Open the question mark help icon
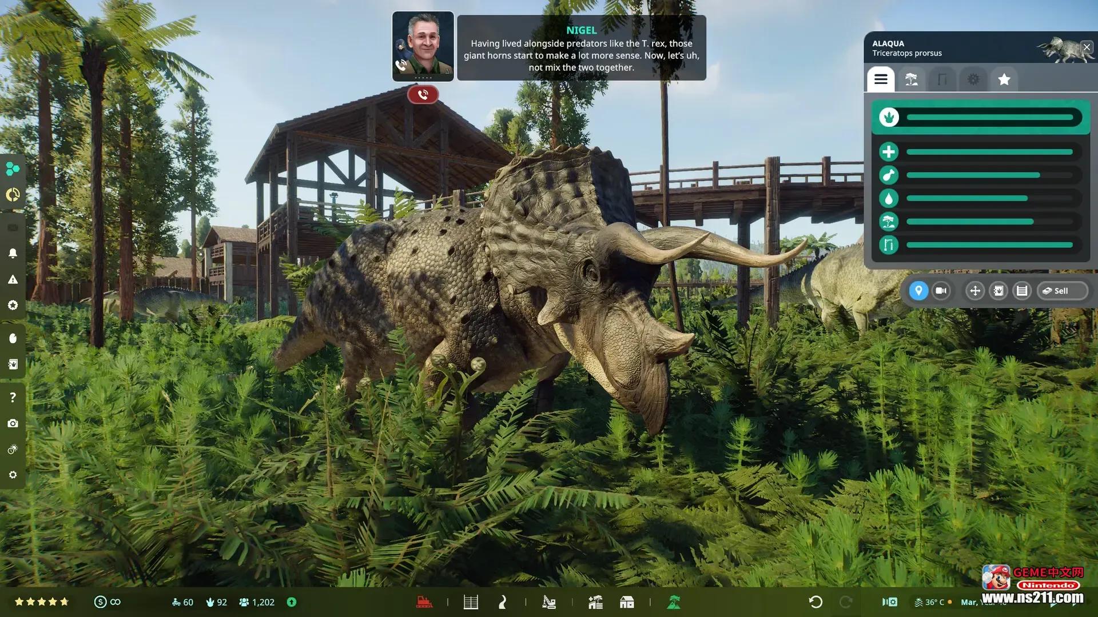Screen dimensions: 1098x617 pos(13,397)
